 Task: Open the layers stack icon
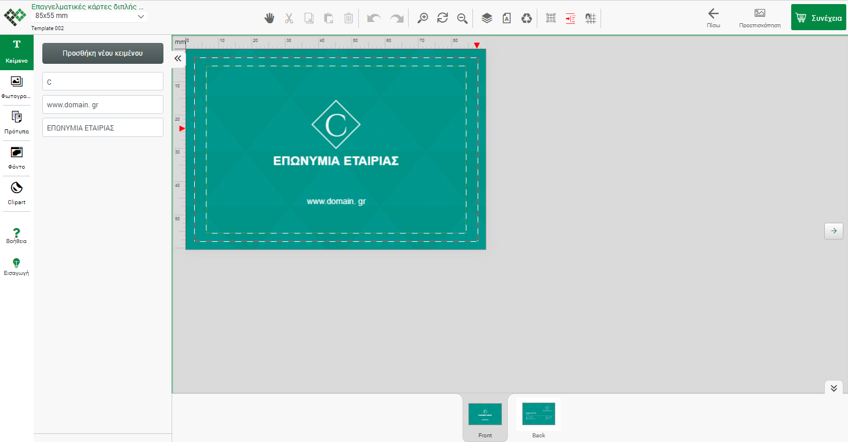[487, 18]
